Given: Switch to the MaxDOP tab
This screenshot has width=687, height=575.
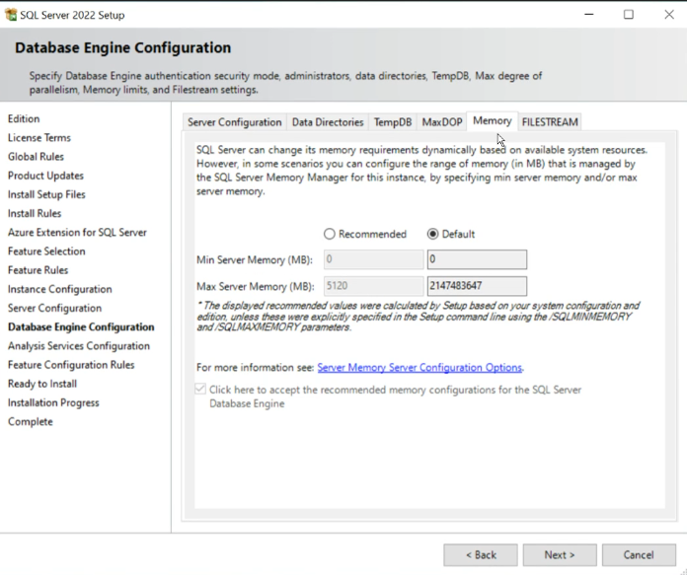Looking at the screenshot, I should (442, 122).
